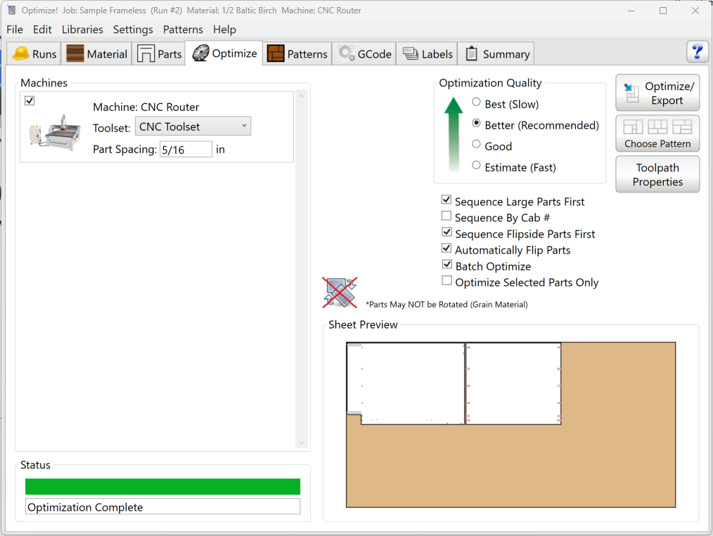
Task: Enable Sequence By Cab # checkbox
Action: (447, 217)
